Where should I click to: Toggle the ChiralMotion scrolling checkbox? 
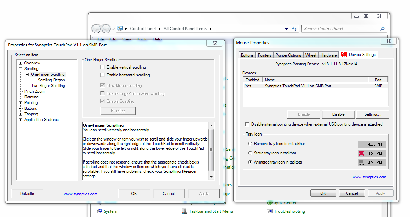pyautogui.click(x=102, y=85)
